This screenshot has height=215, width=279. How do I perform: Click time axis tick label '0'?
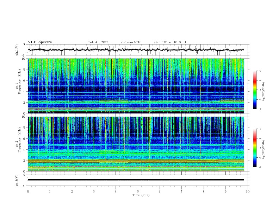(x=28, y=191)
